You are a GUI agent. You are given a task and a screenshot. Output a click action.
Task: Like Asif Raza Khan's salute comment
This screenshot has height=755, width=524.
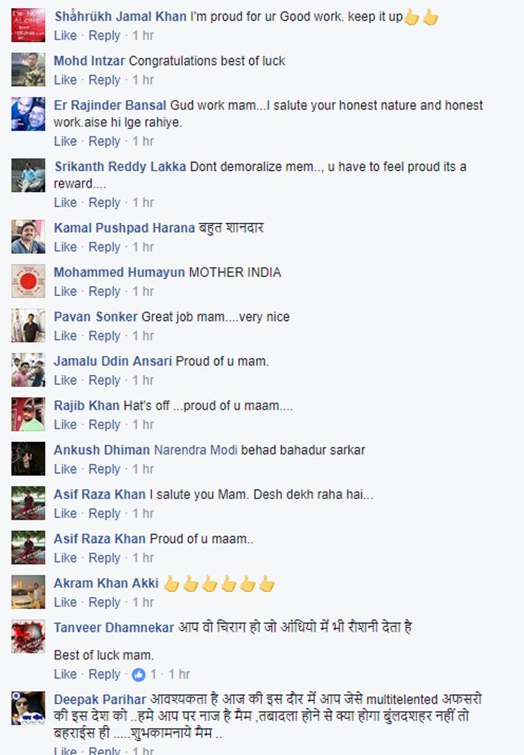(65, 514)
